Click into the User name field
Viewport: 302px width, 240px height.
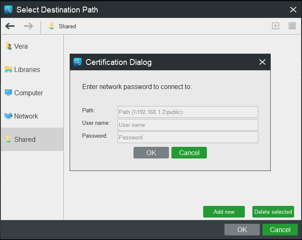coord(188,125)
